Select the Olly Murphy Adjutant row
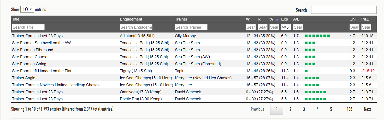384x120 pixels. point(194,36)
